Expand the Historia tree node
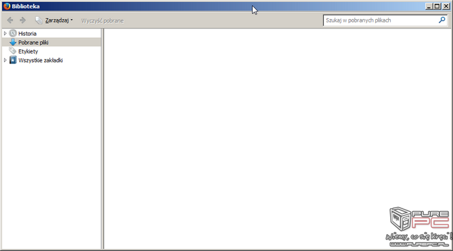 click(x=5, y=34)
